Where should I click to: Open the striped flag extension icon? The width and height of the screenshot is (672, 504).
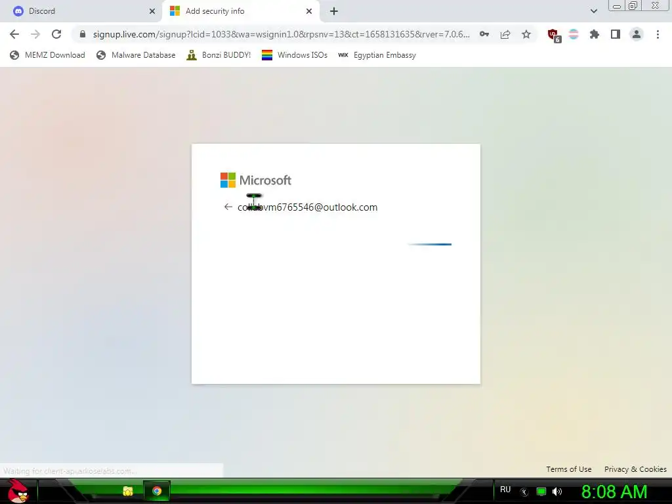click(x=574, y=34)
